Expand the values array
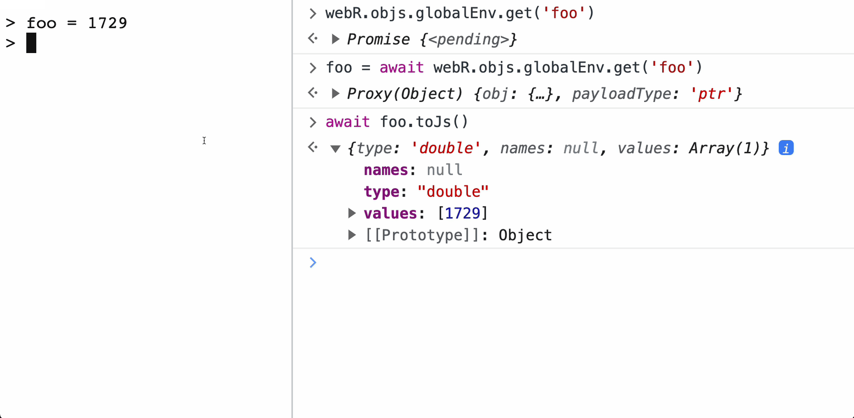The width and height of the screenshot is (854, 418). point(352,213)
